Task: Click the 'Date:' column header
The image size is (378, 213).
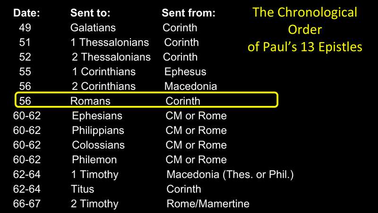Action: [26, 13]
